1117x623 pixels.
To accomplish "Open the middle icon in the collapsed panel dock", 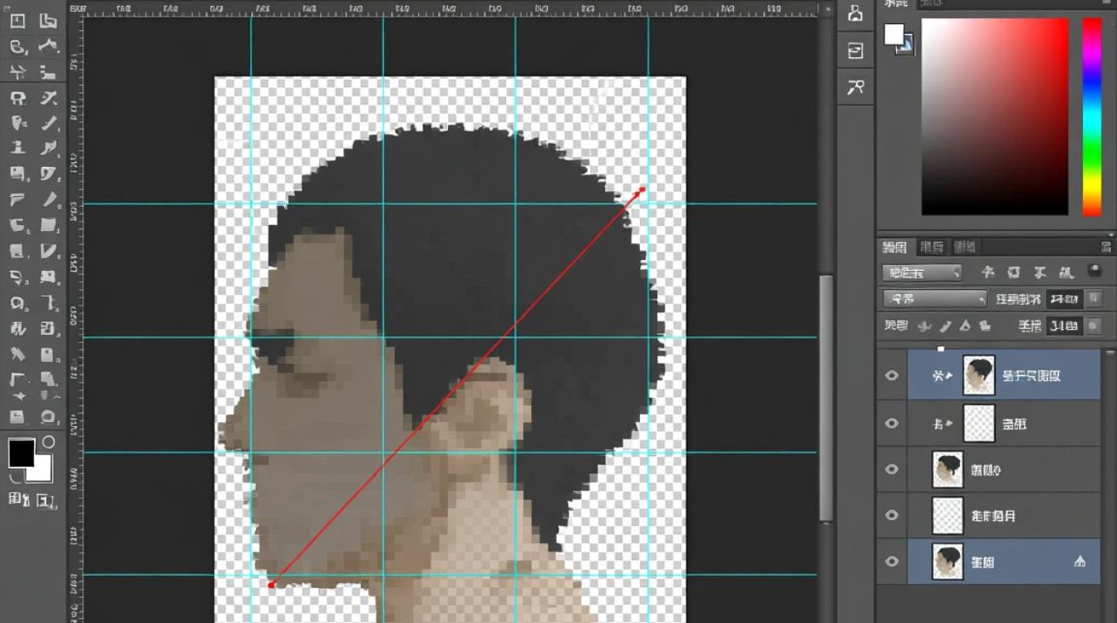I will (x=855, y=51).
